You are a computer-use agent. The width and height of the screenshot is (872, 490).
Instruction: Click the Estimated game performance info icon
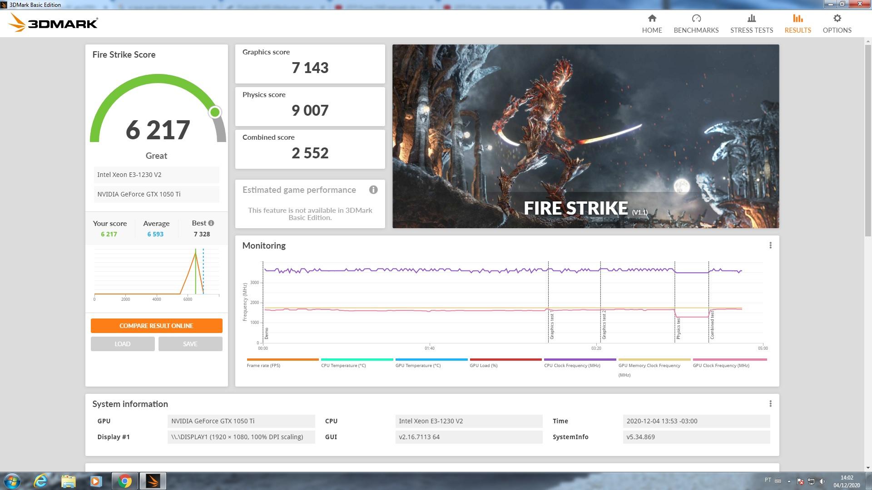pos(373,190)
